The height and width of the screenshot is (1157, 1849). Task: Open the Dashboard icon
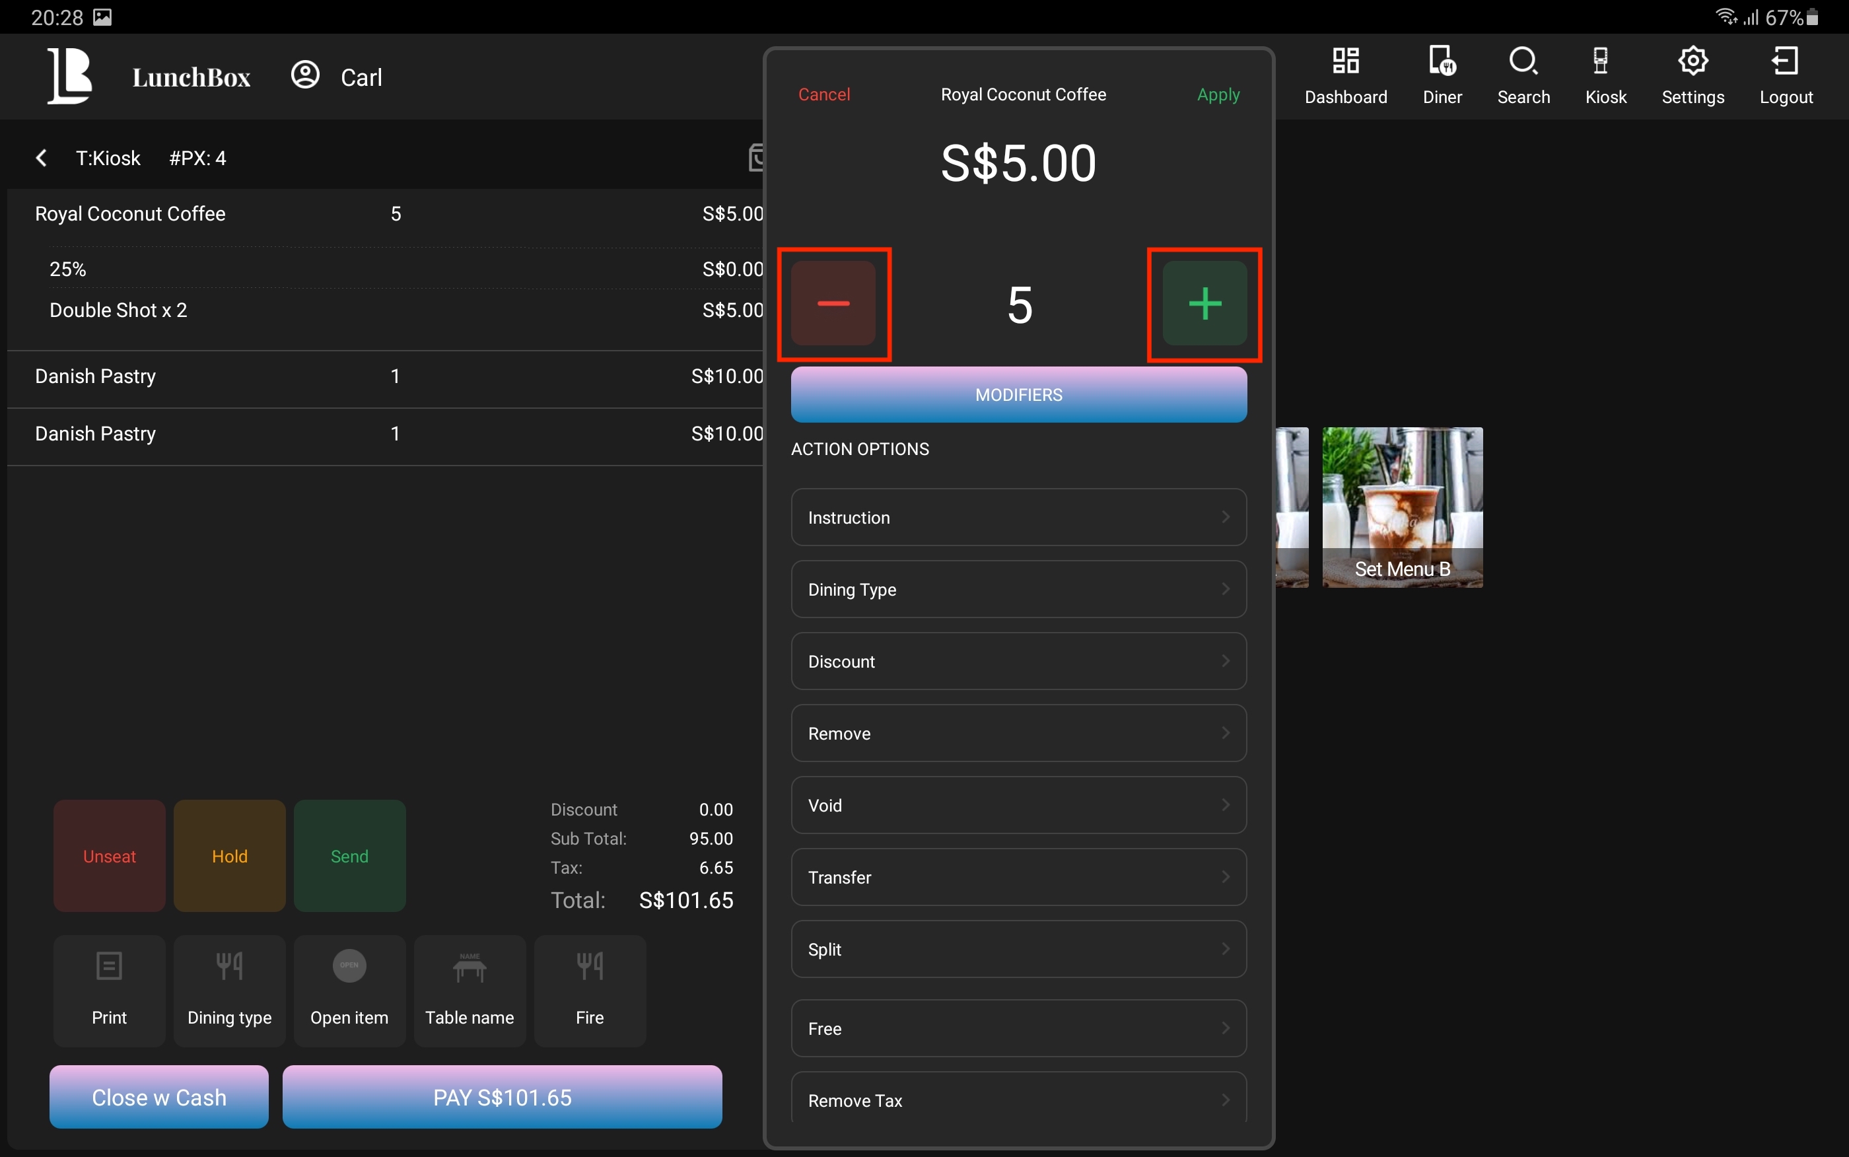coord(1345,61)
